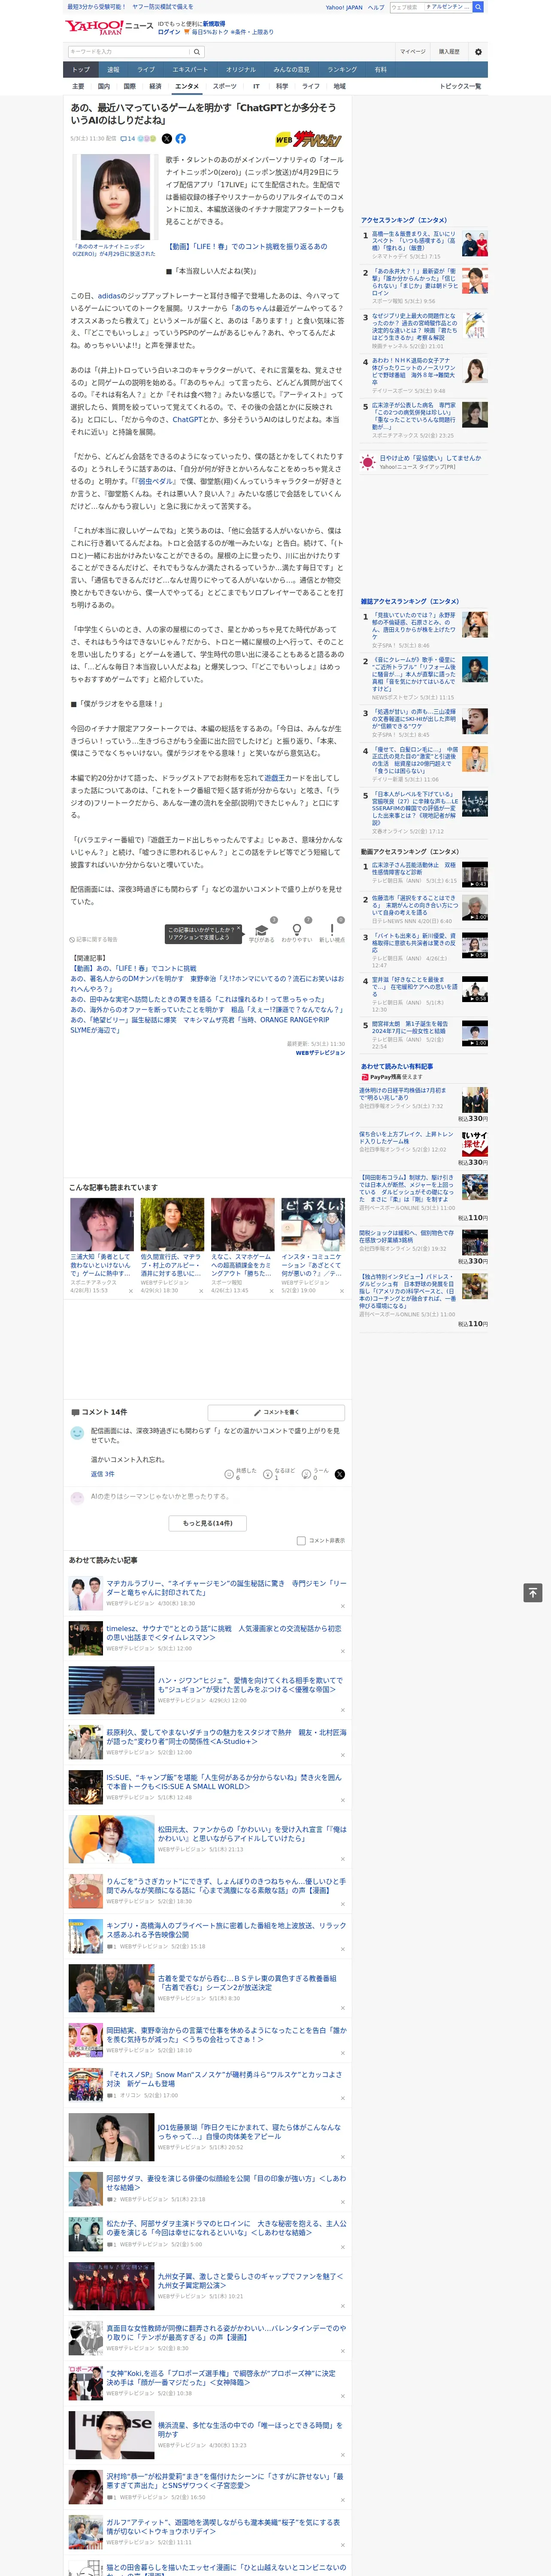This screenshot has width=551, height=2576.
Task: Open the article comment count bubble (14)
Action: 127,139
